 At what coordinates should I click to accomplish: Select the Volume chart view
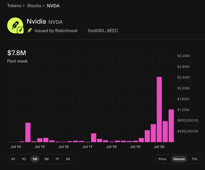pyautogui.click(x=179, y=159)
